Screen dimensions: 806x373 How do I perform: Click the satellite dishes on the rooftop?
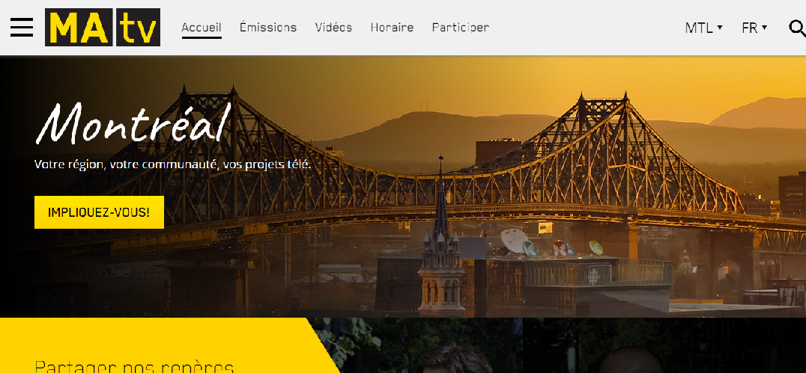(545, 244)
